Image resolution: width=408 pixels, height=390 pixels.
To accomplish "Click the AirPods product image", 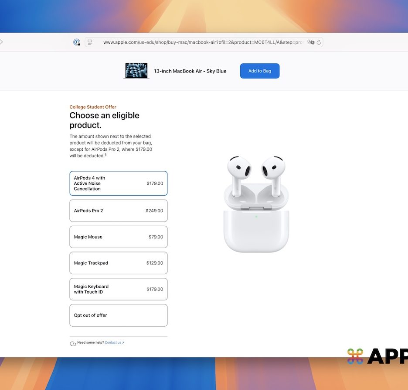I will [x=256, y=204].
